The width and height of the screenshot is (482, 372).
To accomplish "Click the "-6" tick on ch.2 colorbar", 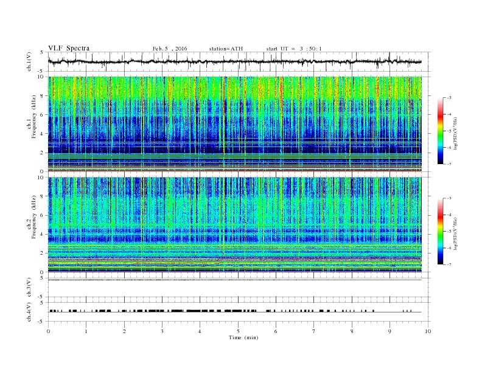I will click(449, 247).
